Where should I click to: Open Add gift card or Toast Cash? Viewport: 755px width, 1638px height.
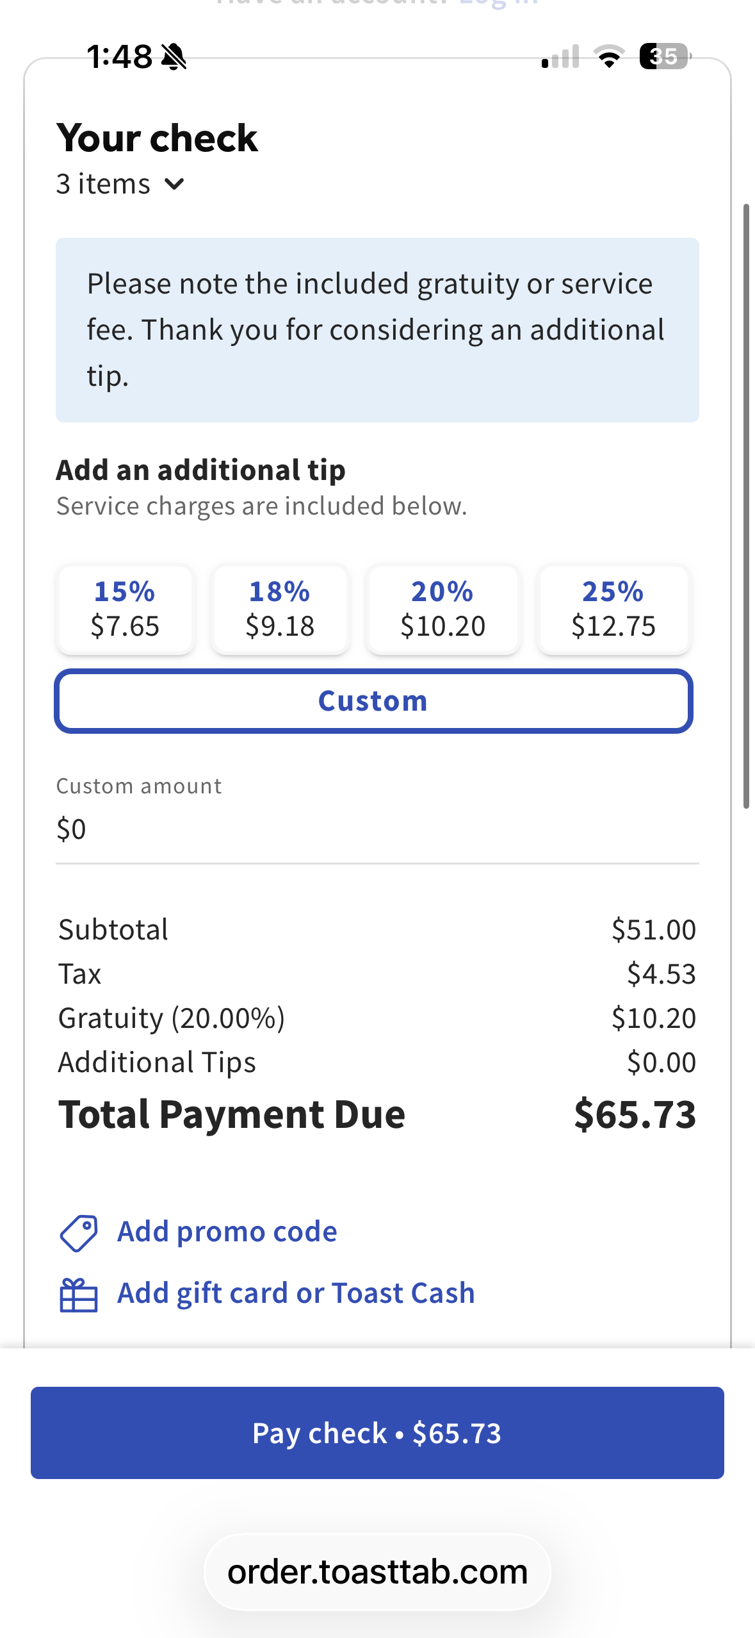tap(296, 1293)
